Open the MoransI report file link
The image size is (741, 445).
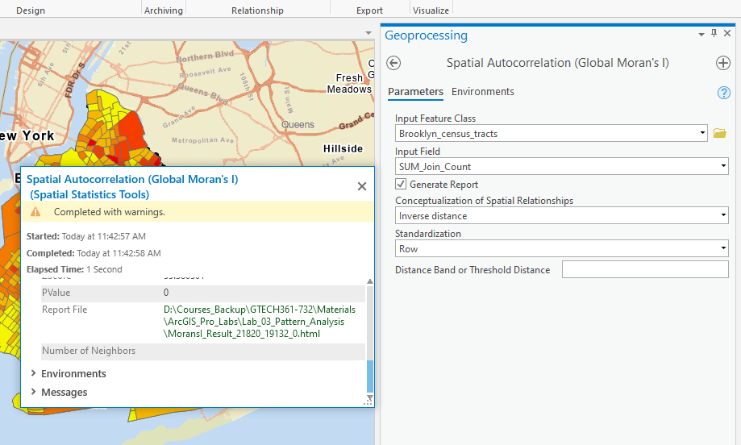point(258,321)
